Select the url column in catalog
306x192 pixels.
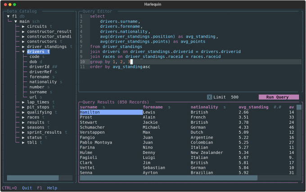33,97
